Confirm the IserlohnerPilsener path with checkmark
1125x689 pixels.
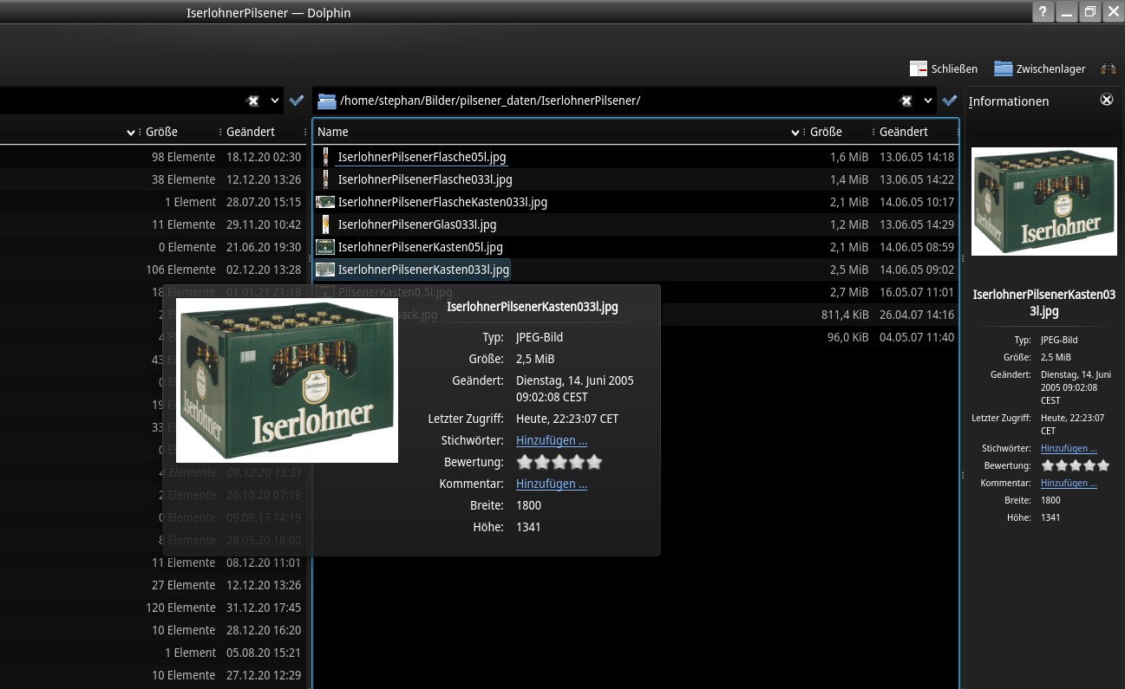point(950,101)
